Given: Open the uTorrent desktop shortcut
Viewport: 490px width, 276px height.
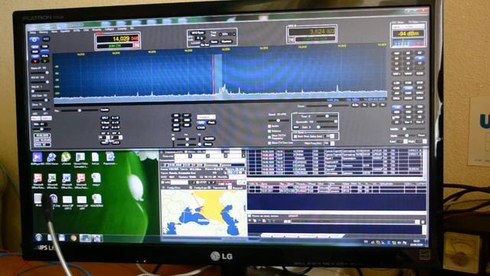Looking at the screenshot, I should click(x=66, y=157).
